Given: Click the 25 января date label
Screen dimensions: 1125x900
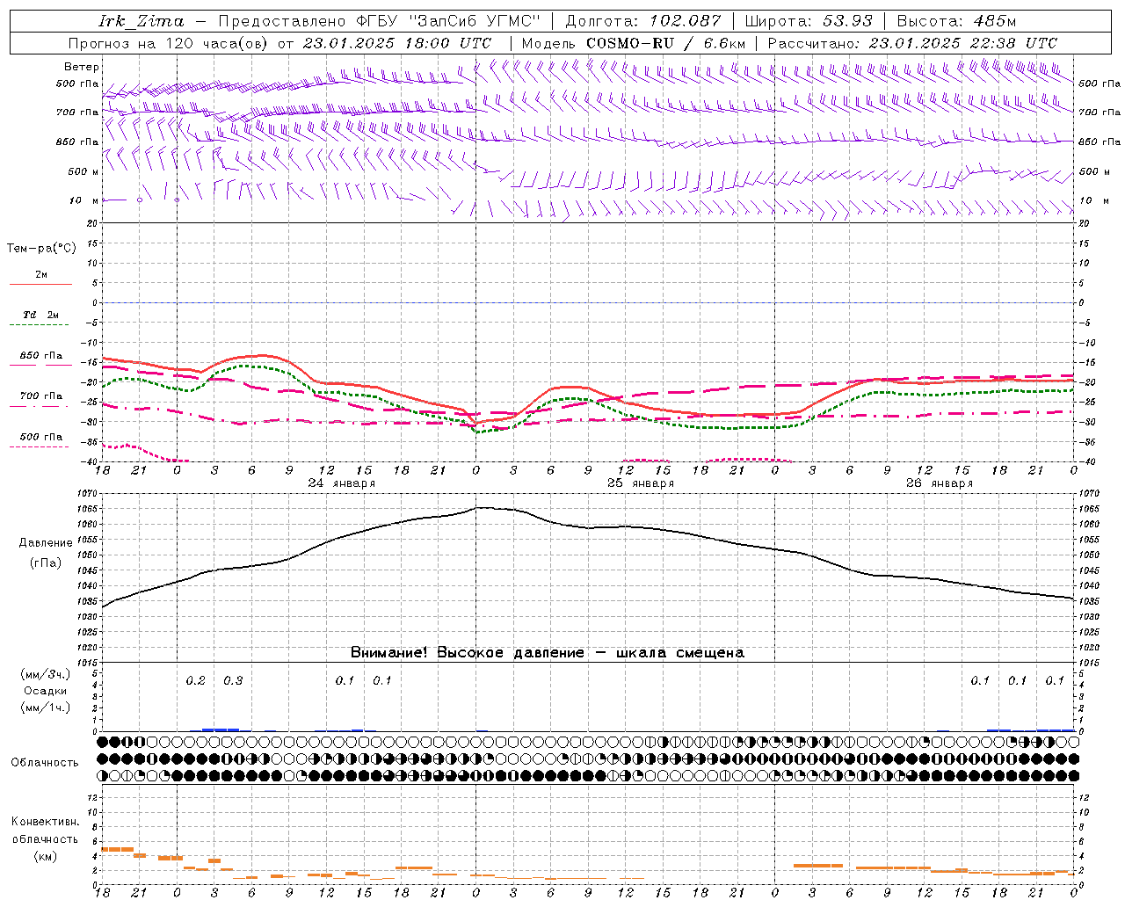Looking at the screenshot, I should [641, 483].
